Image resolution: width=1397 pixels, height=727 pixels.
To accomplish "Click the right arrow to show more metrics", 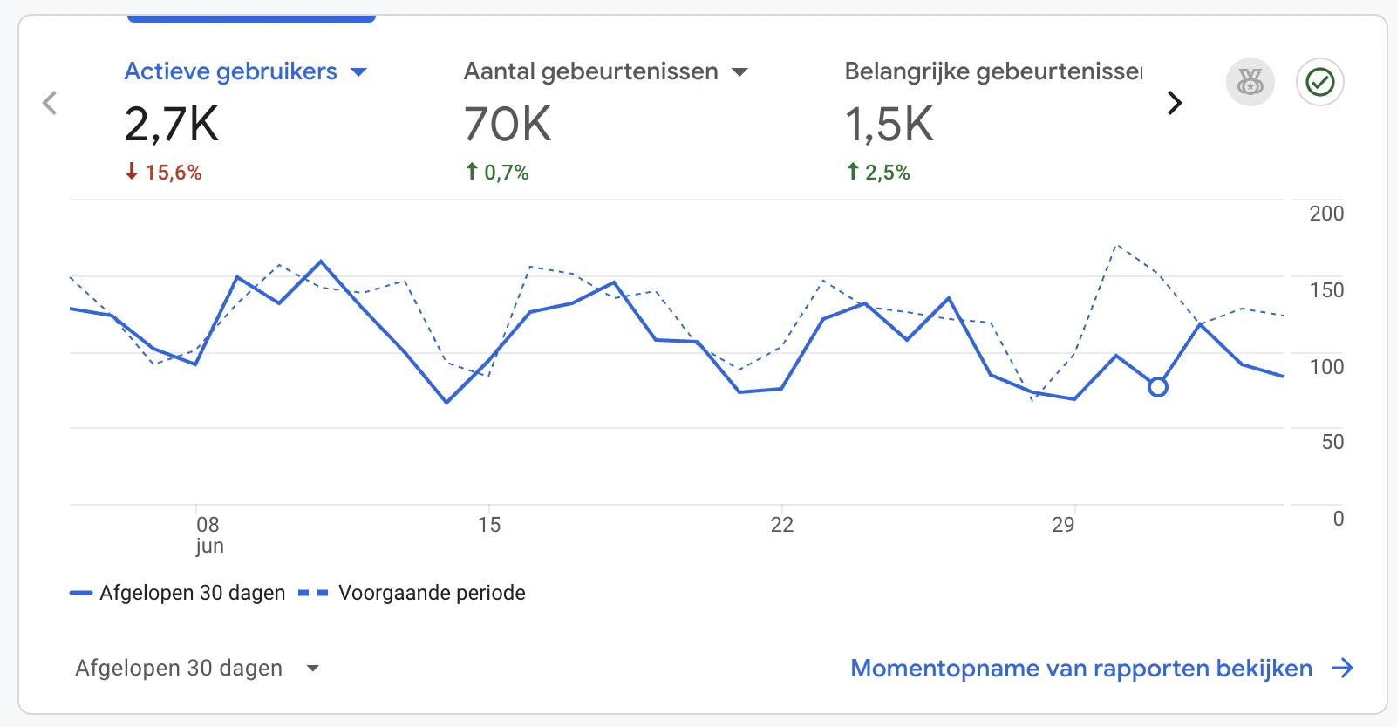I will pyautogui.click(x=1175, y=103).
